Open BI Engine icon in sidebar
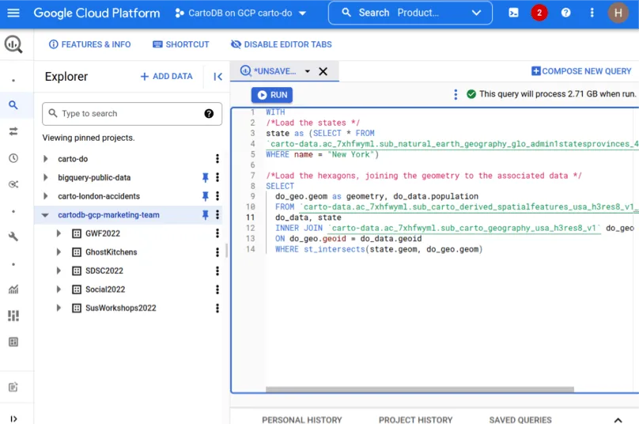The height and width of the screenshot is (424, 639). [13, 342]
